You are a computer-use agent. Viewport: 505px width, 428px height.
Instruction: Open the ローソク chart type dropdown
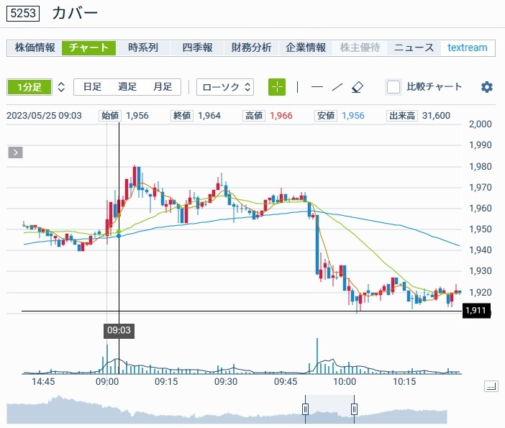[x=225, y=87]
